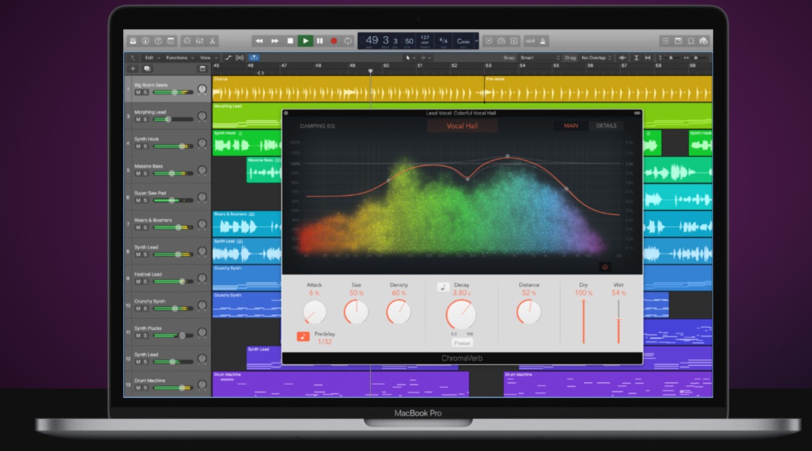Click the Duplicate Track icon
The width and height of the screenshot is (812, 451).
coord(147,69)
